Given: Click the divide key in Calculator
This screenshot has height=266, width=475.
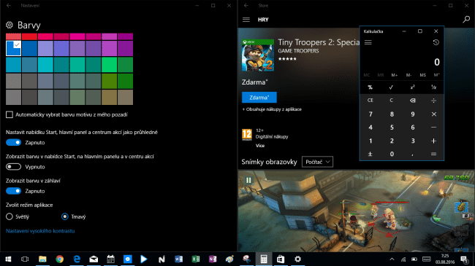Looking at the screenshot, I should pyautogui.click(x=434, y=101).
